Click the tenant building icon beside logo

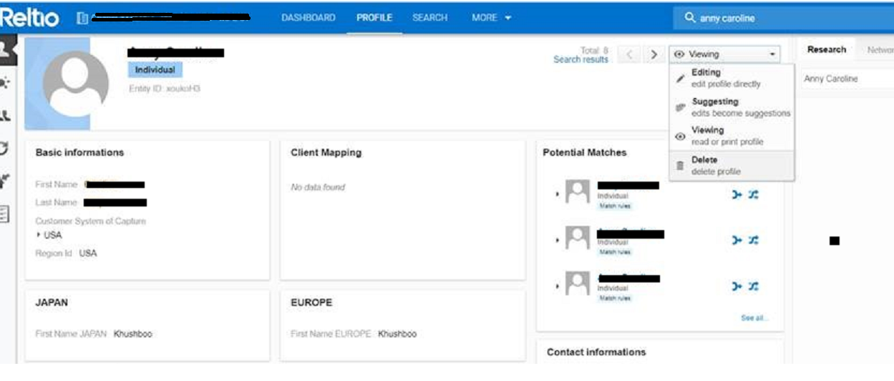pos(82,18)
